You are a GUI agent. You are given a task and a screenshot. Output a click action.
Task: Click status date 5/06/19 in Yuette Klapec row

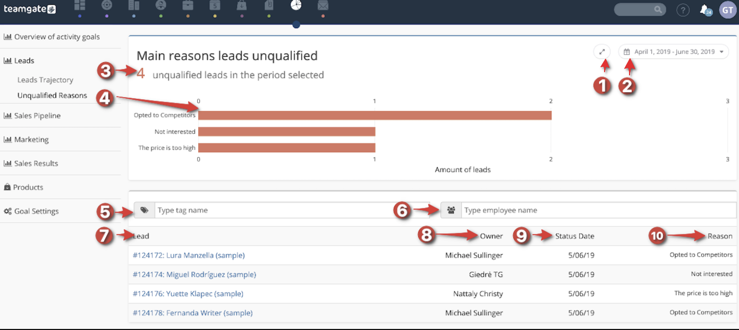[x=581, y=293]
